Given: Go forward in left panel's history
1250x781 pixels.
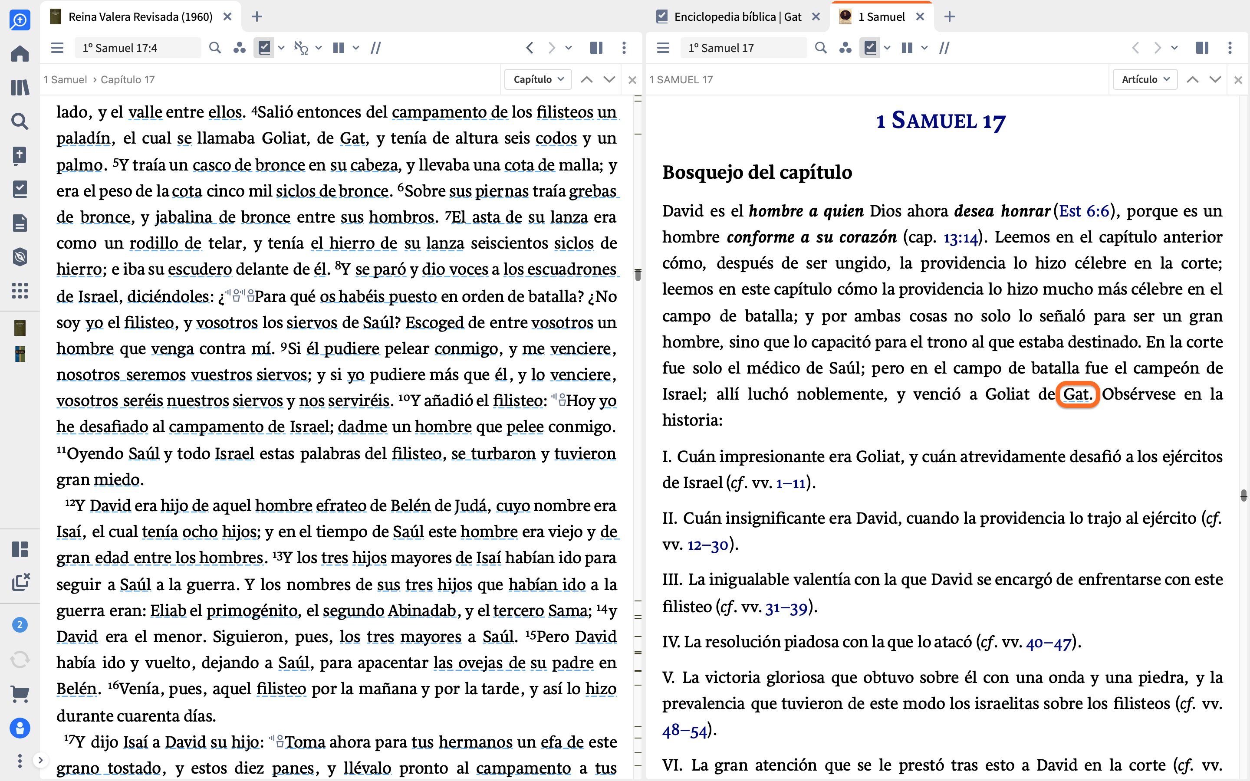Looking at the screenshot, I should point(551,48).
